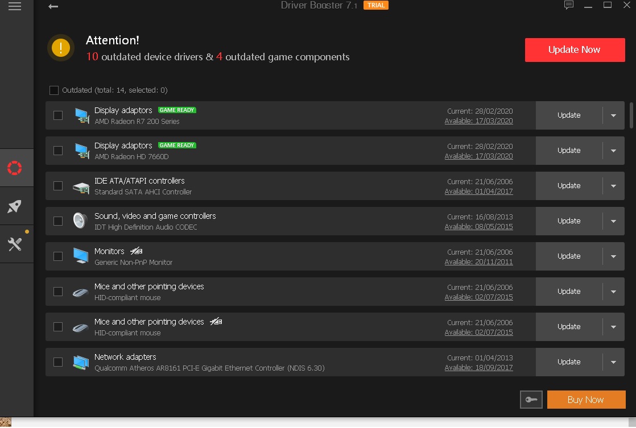Open the Boost rocket sidebar icon
Image resolution: width=636 pixels, height=428 pixels.
click(15, 206)
